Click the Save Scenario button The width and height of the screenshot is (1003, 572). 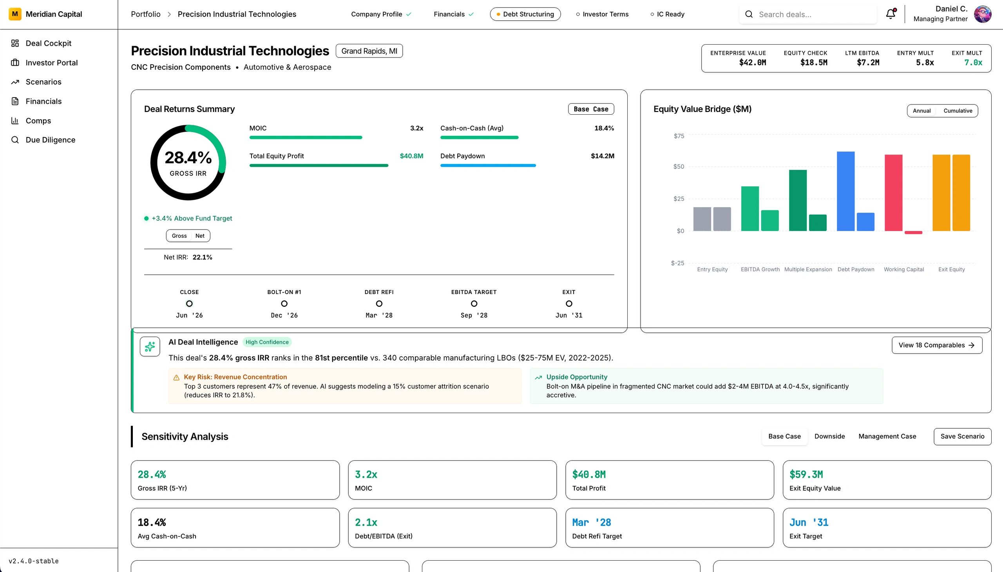[x=962, y=437]
